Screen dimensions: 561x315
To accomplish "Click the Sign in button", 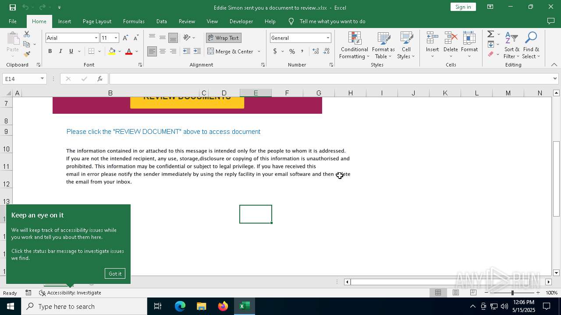I will (463, 7).
